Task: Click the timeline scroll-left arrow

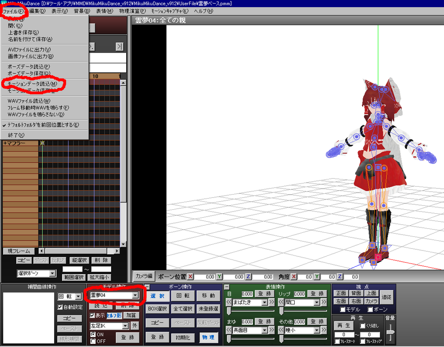Action: tap(42, 251)
